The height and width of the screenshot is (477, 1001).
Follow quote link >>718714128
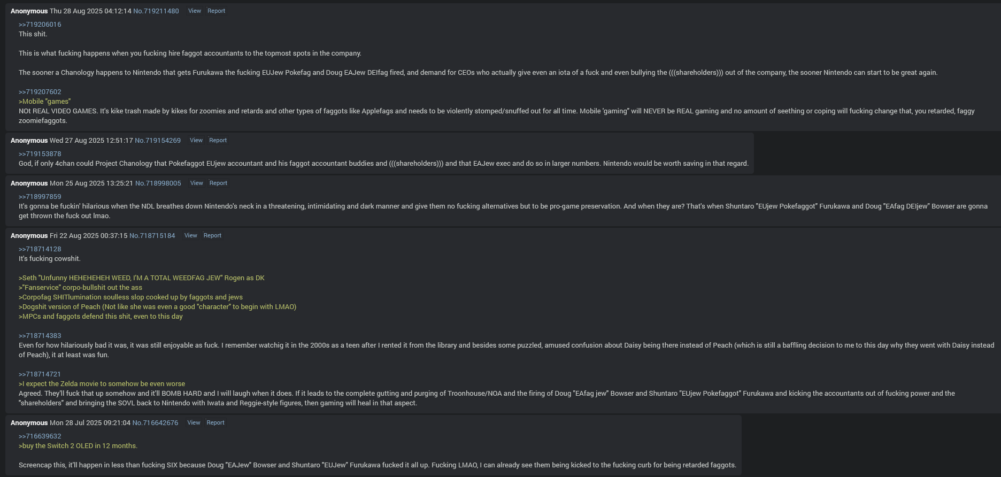coord(40,249)
